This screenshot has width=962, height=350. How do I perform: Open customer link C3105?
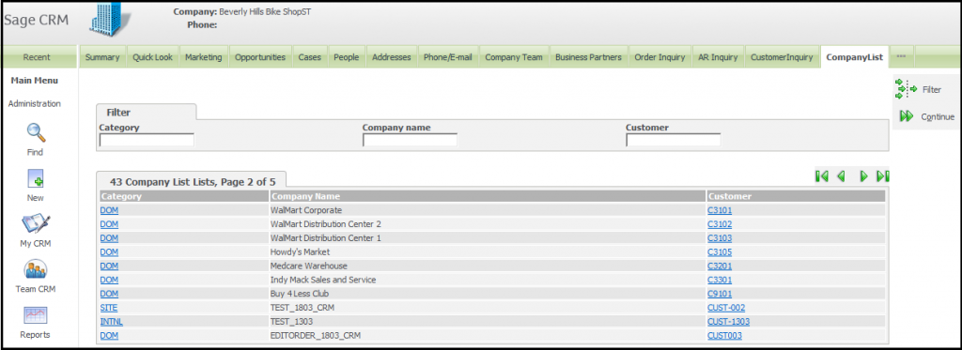click(x=720, y=251)
